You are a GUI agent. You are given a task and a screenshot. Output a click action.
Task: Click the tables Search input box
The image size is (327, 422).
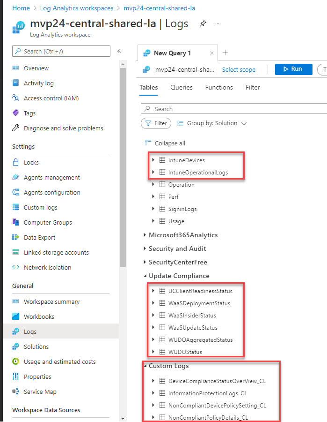(x=234, y=109)
